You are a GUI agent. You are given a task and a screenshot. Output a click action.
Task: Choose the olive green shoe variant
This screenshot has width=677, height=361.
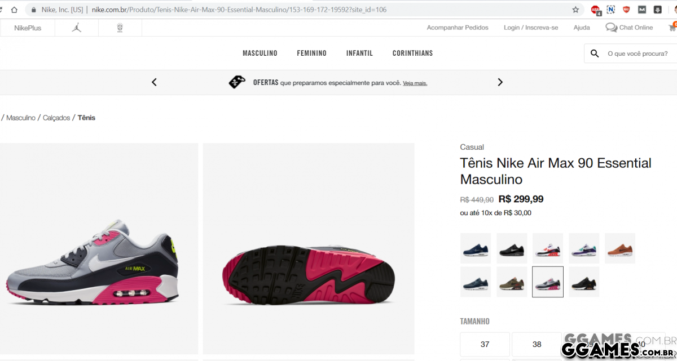coord(512,282)
